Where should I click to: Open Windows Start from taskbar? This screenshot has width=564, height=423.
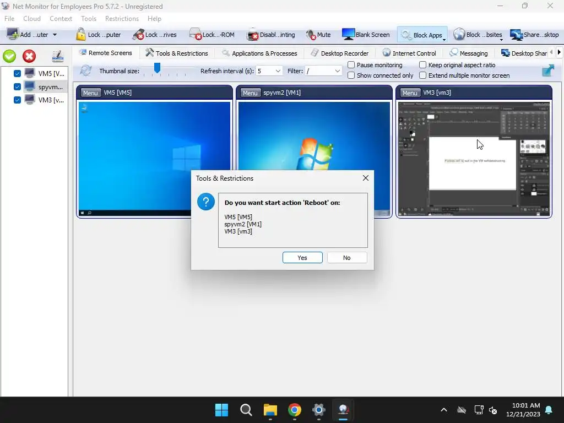pyautogui.click(x=221, y=410)
